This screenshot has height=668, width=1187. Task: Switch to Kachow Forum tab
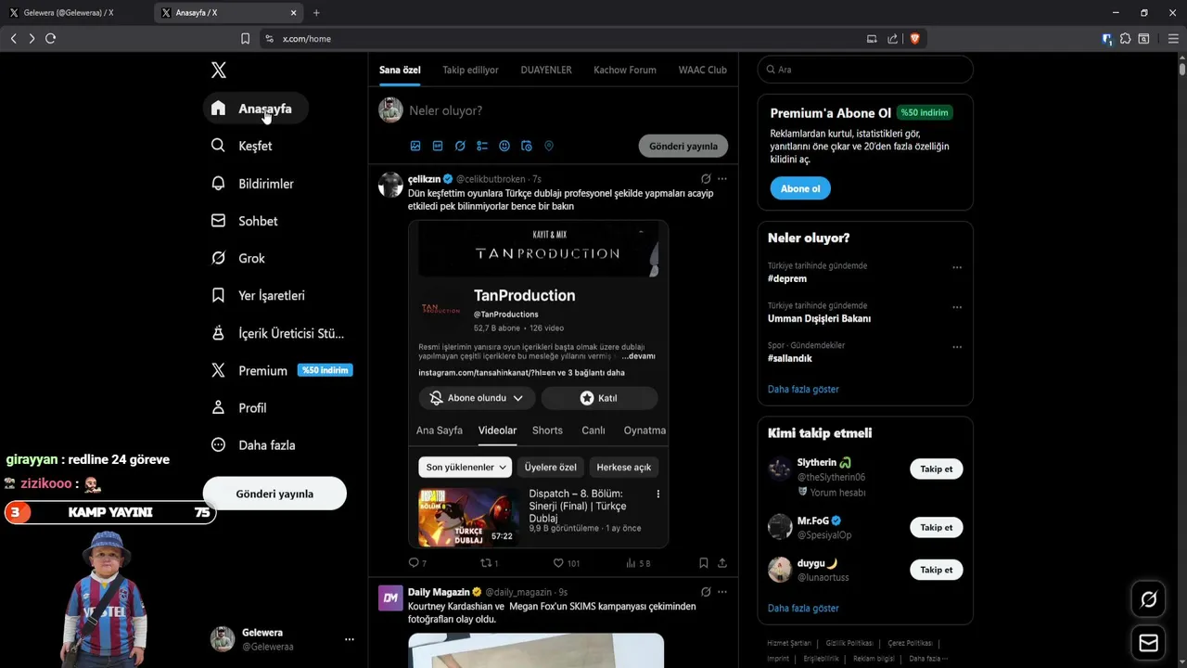pos(625,70)
